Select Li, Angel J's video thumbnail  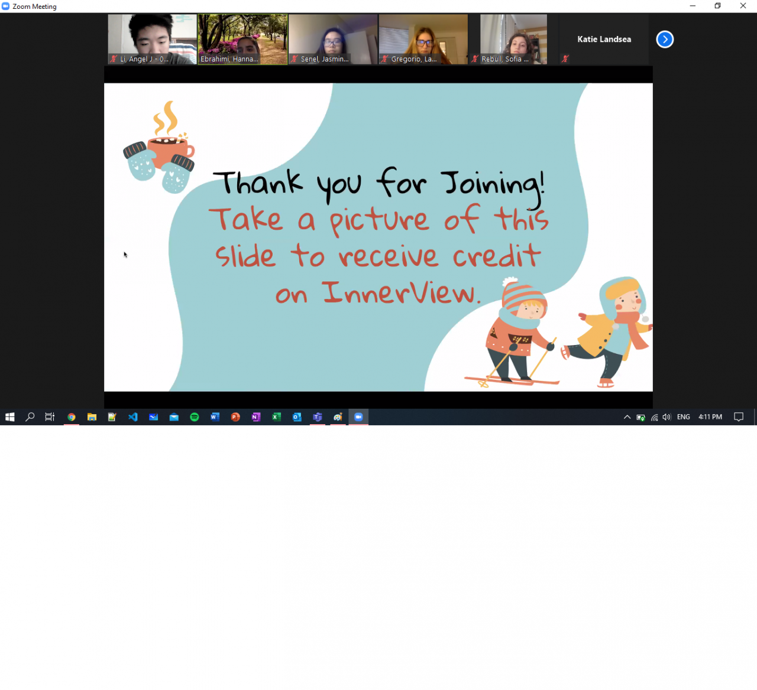153,40
